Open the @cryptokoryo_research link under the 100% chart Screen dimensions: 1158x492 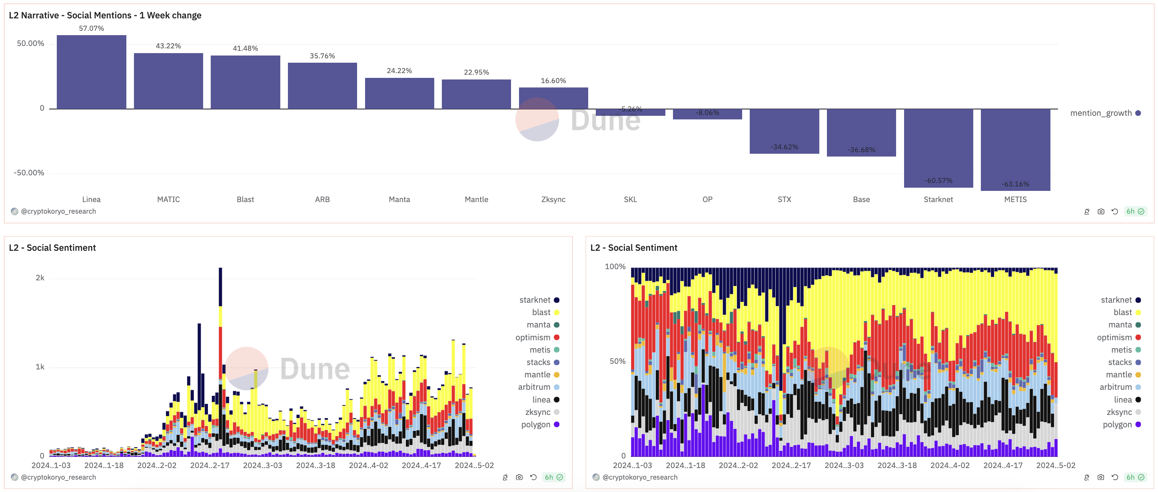pyautogui.click(x=639, y=477)
